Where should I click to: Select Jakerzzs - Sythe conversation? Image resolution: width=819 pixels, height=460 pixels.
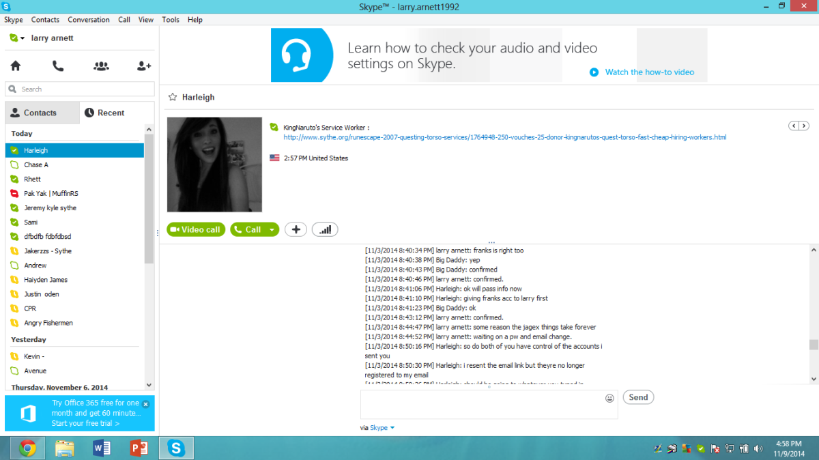pyautogui.click(x=74, y=250)
